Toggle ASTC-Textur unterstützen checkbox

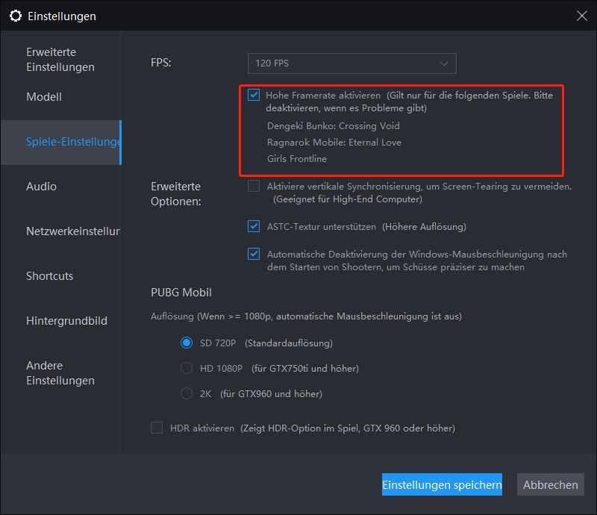pyautogui.click(x=254, y=226)
